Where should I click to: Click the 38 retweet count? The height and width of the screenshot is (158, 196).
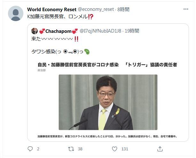(x=80, y=149)
